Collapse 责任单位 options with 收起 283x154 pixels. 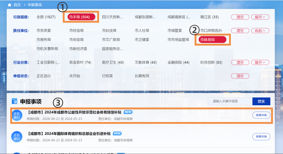pos(260,31)
